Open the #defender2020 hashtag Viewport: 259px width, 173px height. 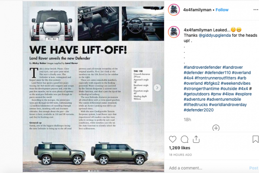click(199, 110)
